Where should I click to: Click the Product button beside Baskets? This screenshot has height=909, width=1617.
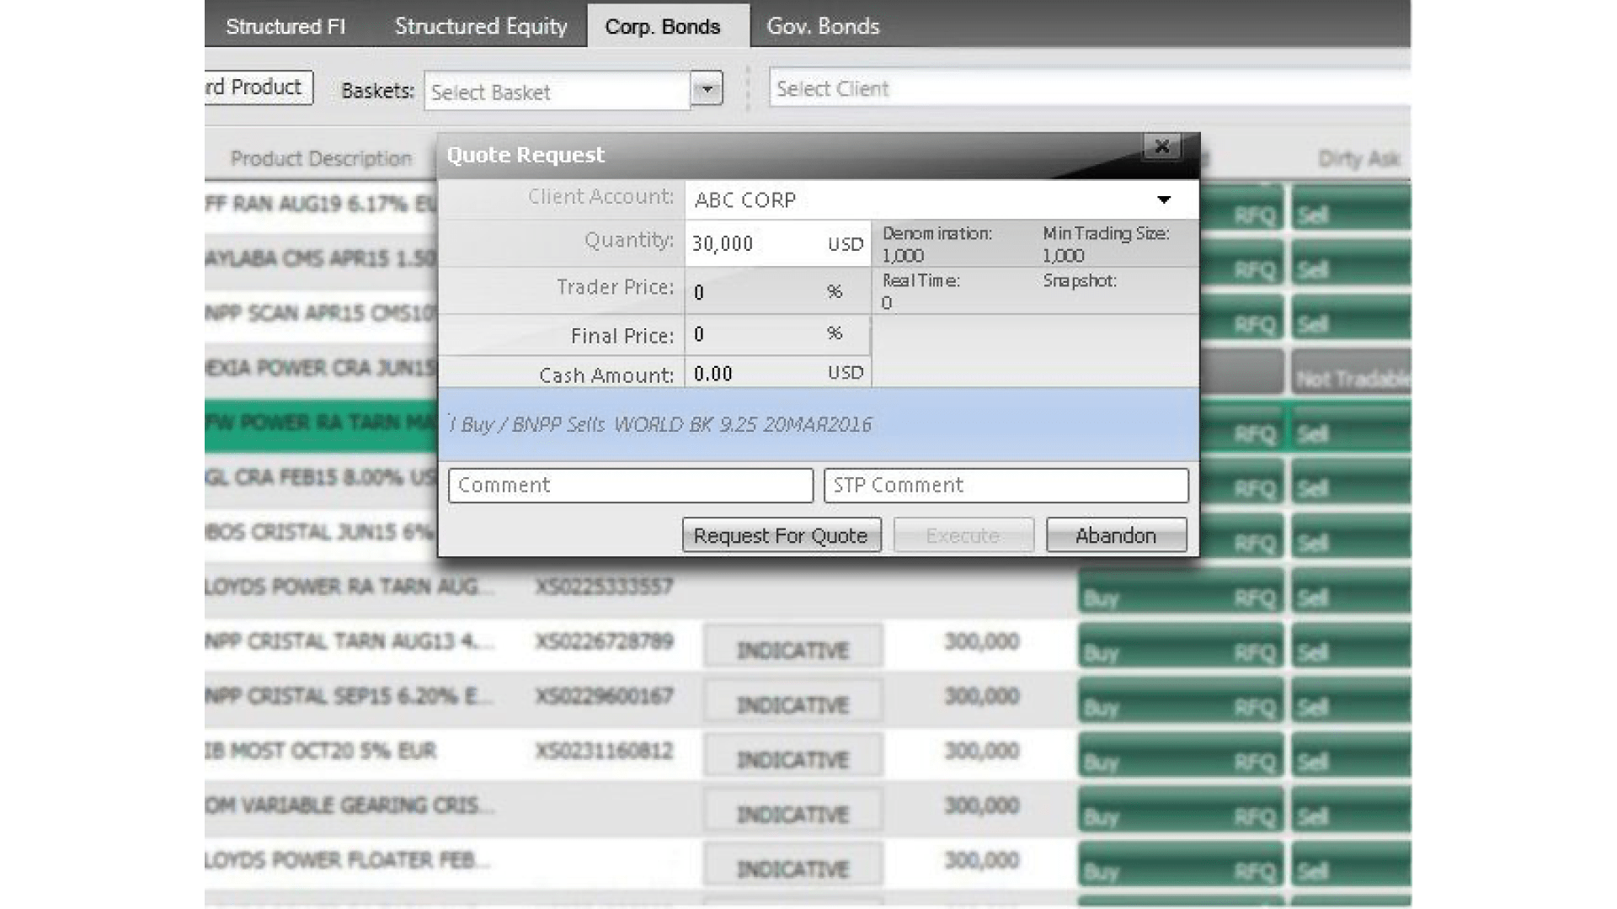tap(258, 88)
